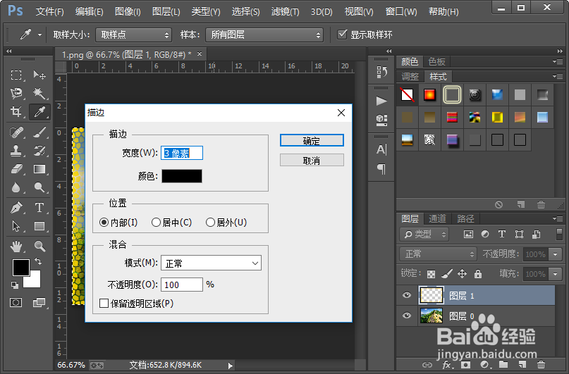
Task: Click the 取消 button in Stroke dialog
Action: [312, 160]
